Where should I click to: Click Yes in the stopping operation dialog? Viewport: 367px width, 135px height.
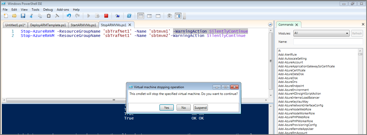pyautogui.click(x=167, y=107)
